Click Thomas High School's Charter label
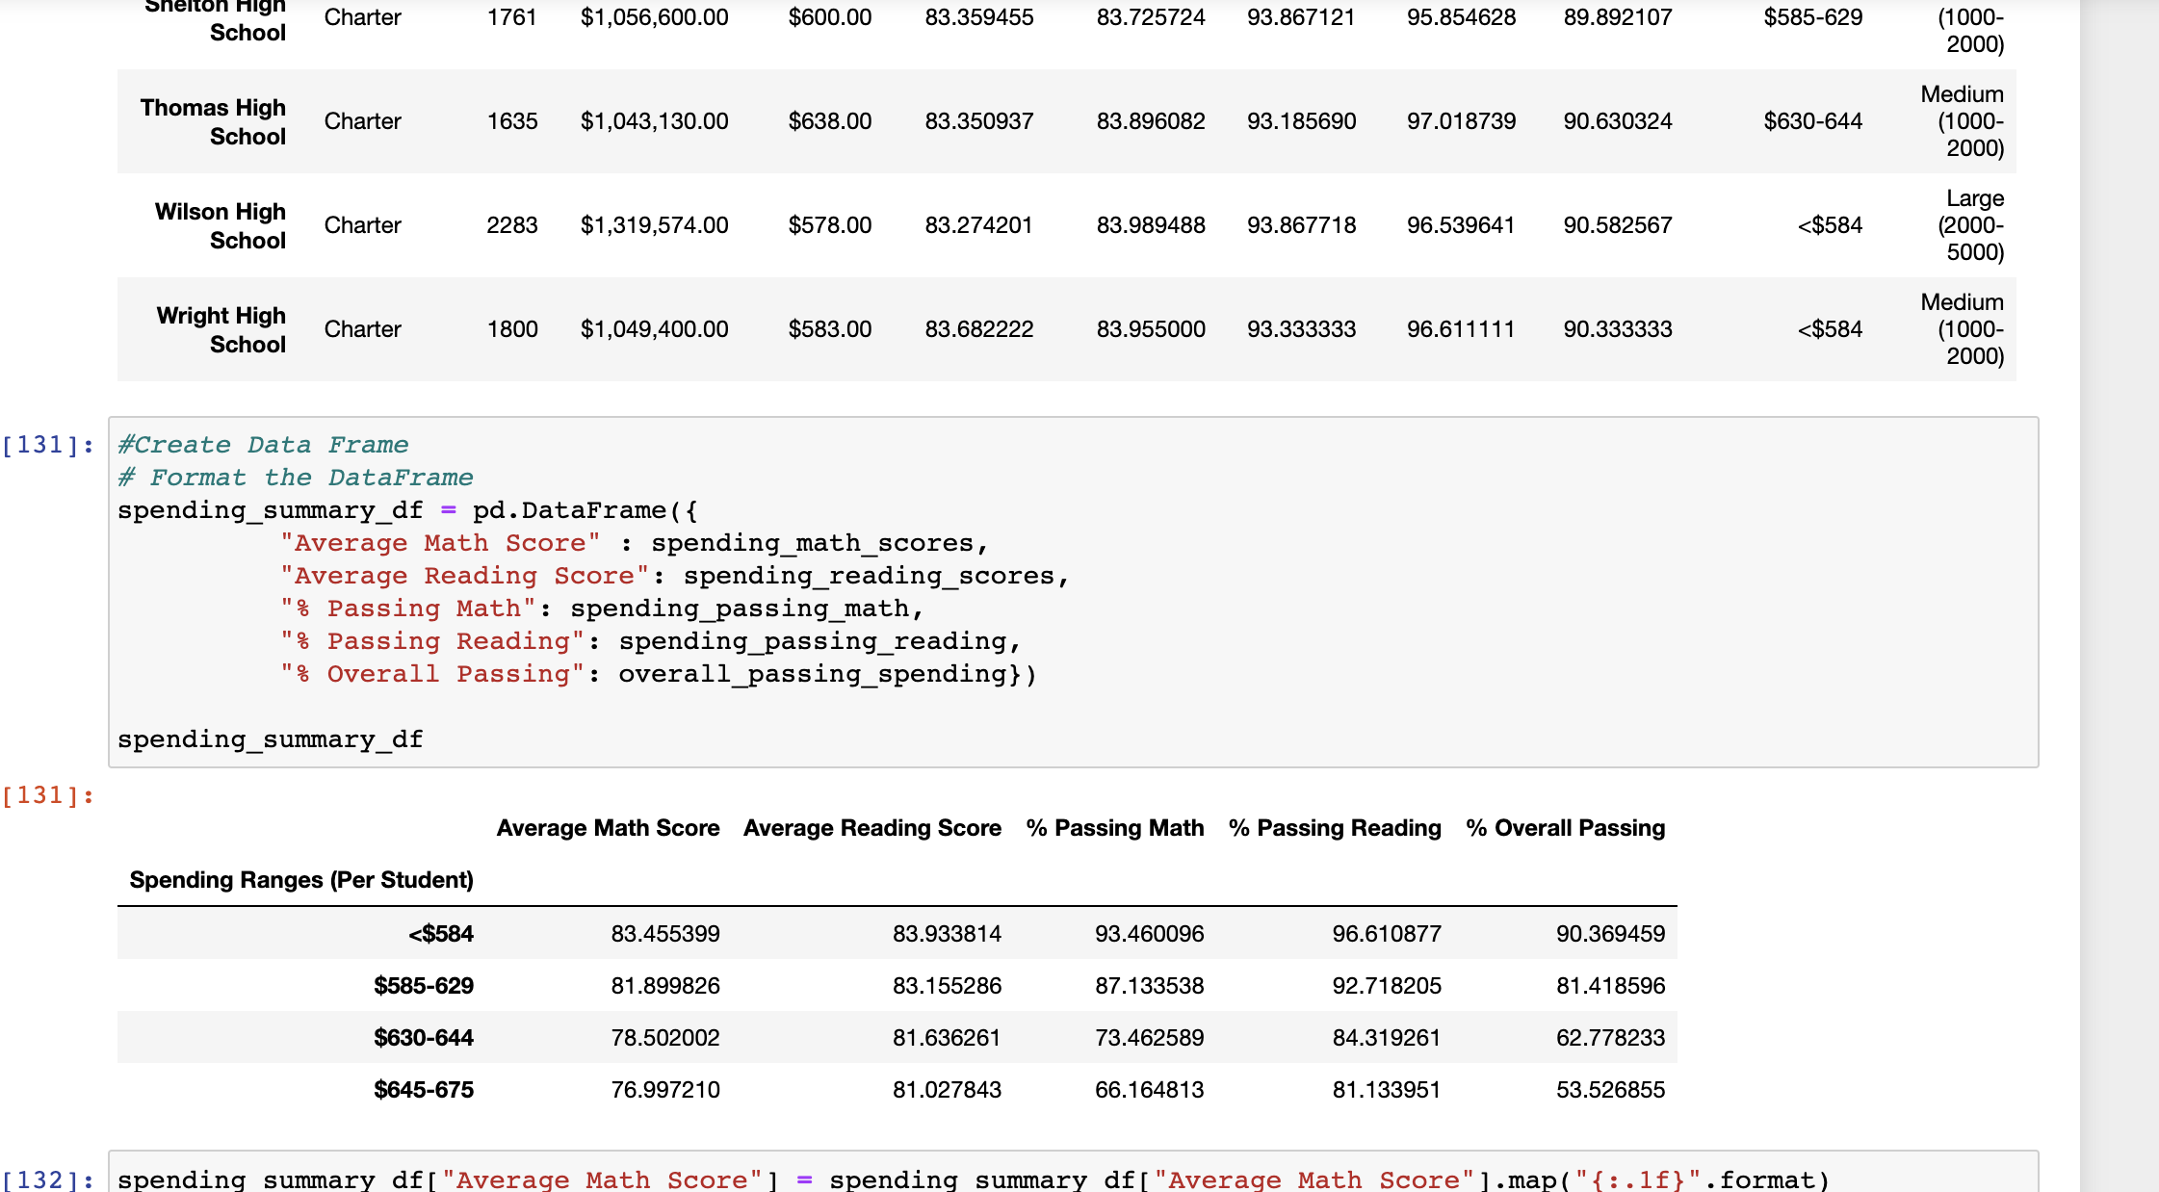Image resolution: width=2159 pixels, height=1192 pixels. pyautogui.click(x=362, y=121)
